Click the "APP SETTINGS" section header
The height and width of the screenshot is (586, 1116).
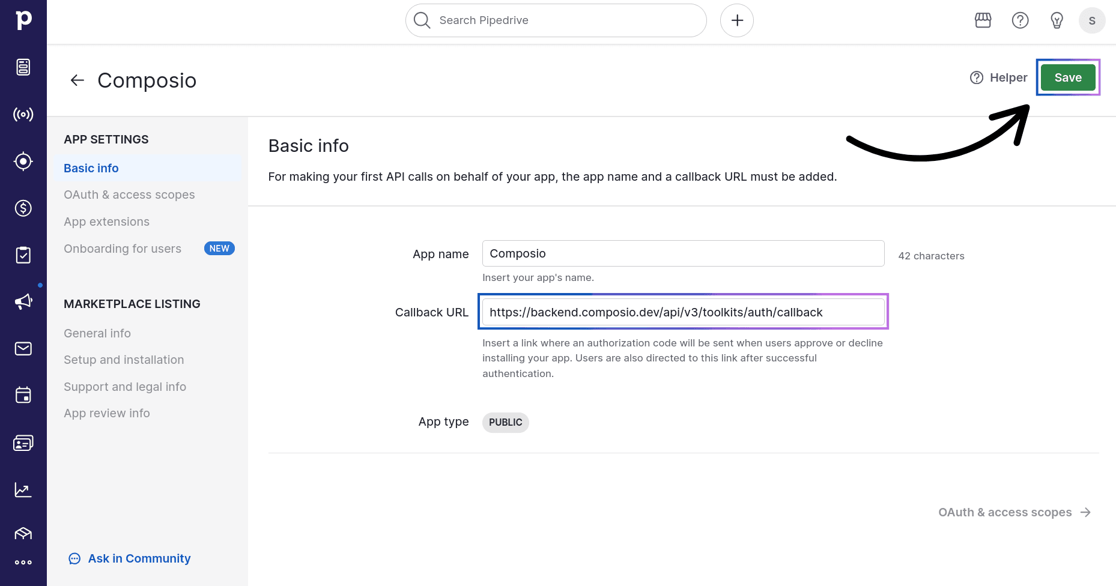click(106, 139)
